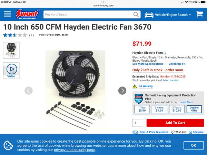Screen dimensions: 207x155
Task: Toggle the Compare checkbox
Action: (x=190, y=132)
